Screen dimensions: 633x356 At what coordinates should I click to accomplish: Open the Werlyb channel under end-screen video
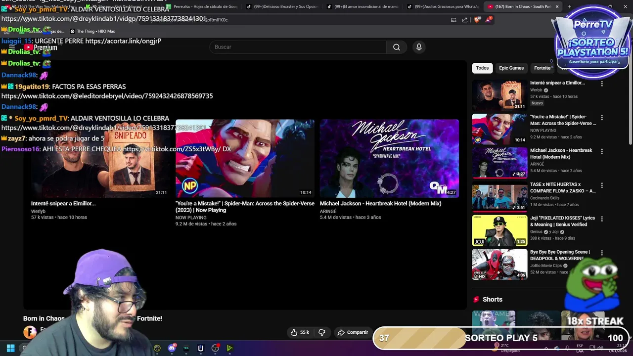[38, 211]
